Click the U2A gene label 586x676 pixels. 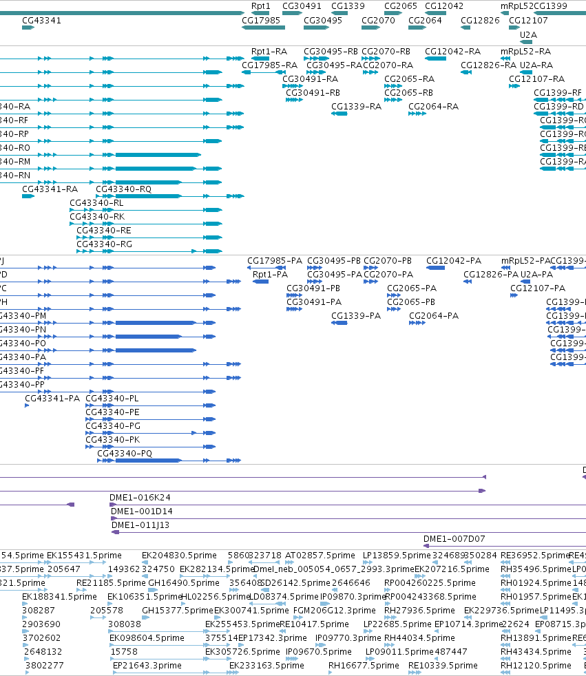[x=528, y=35]
